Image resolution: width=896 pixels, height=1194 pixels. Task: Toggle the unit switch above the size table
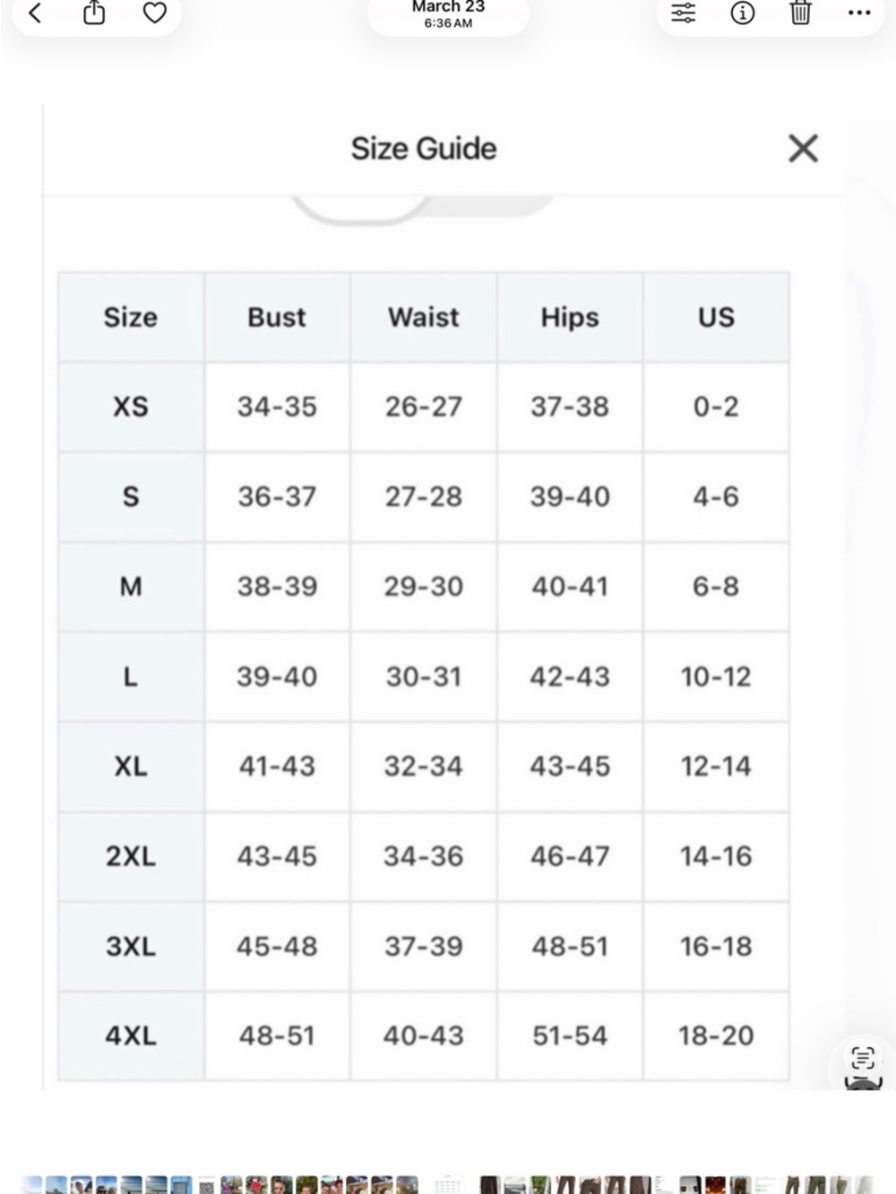pos(423,208)
